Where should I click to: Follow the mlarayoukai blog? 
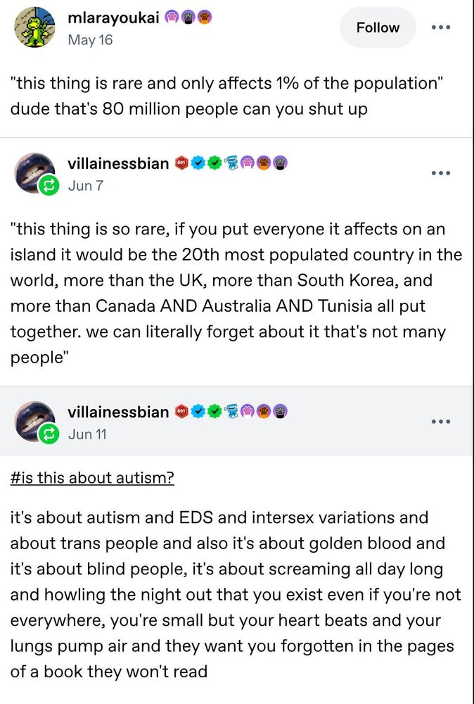378,27
